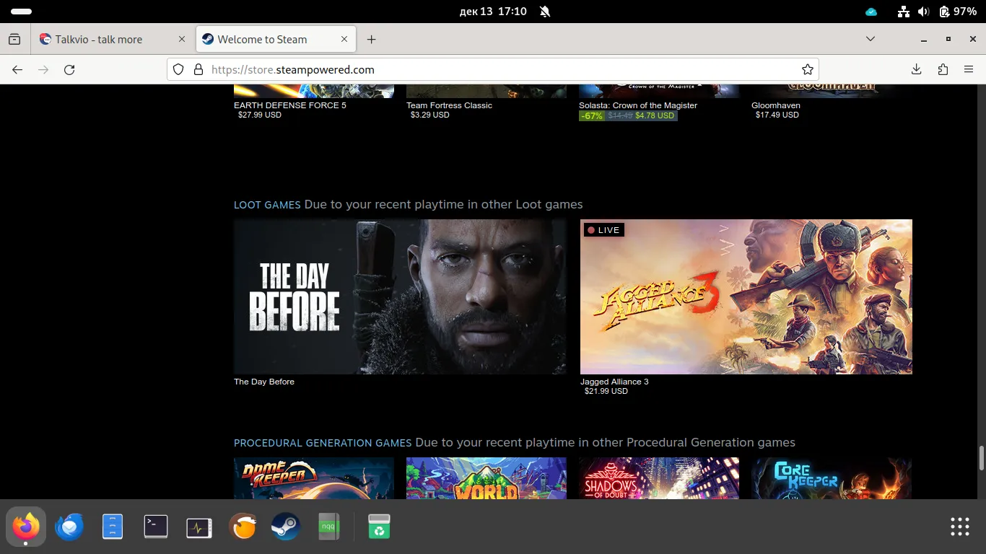Click the LIVE badge on Jagged Alliance
The width and height of the screenshot is (986, 554).
[x=603, y=230]
